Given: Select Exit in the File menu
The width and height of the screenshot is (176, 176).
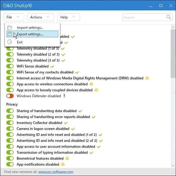Looking at the screenshot, I should pos(32,42).
